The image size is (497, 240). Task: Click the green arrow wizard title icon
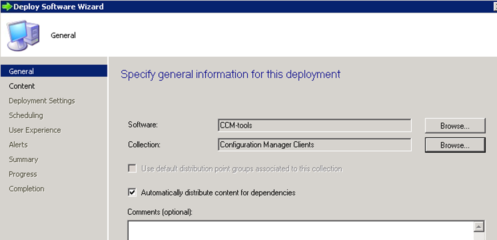pyautogui.click(x=7, y=6)
